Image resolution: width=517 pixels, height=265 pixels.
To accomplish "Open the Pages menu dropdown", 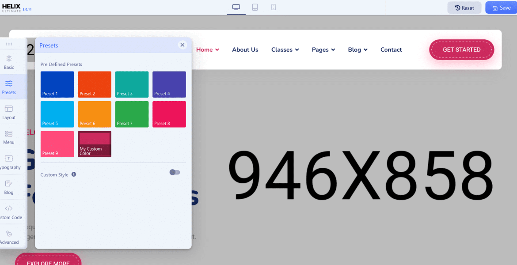I will 323,49.
